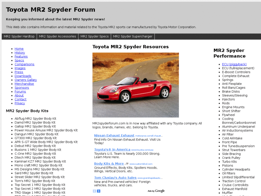Go to the Home link

coord(19,49)
